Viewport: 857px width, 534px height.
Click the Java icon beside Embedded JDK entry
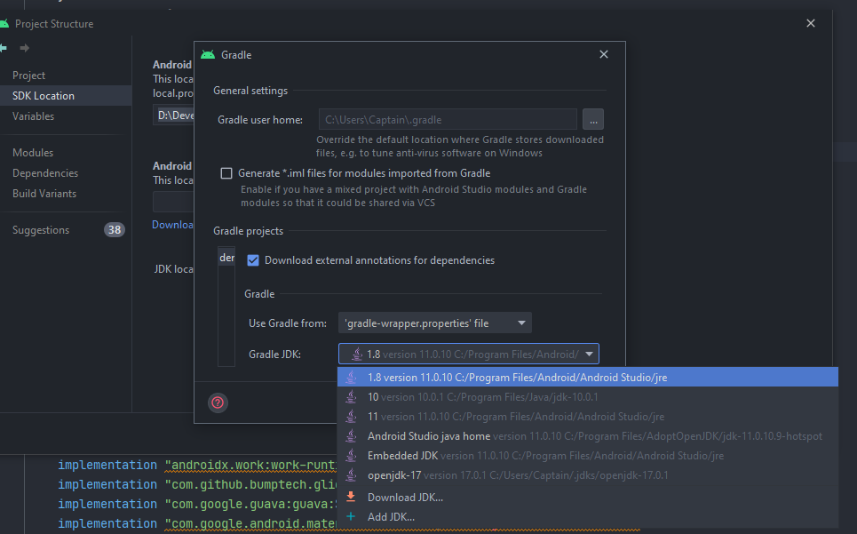(x=351, y=455)
